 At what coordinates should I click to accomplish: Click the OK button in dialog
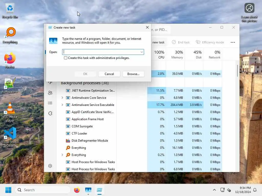[85, 74]
